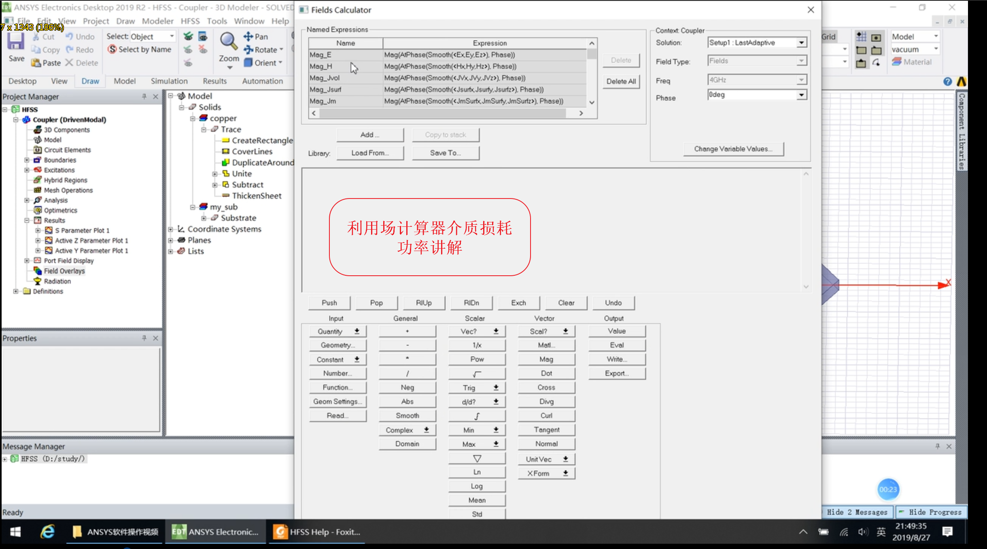Image resolution: width=987 pixels, height=549 pixels.
Task: Open the Solution Setup1 dropdown
Action: [801, 42]
